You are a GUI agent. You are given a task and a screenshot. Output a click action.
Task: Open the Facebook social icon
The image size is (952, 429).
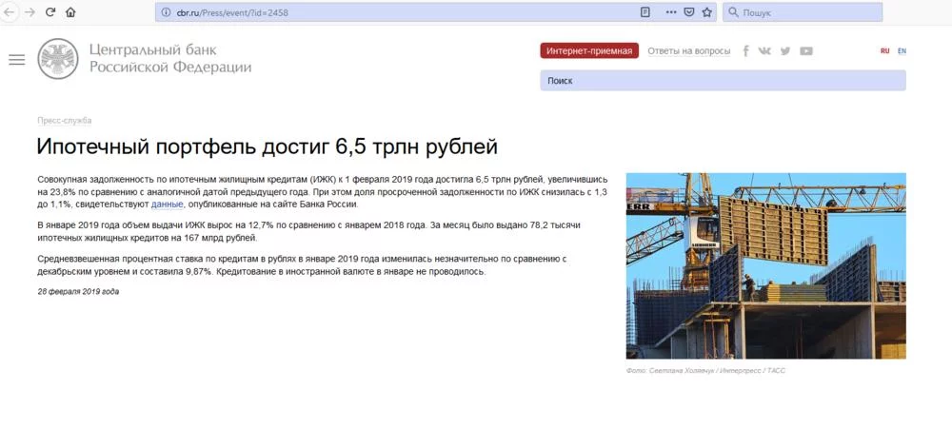[x=745, y=51]
